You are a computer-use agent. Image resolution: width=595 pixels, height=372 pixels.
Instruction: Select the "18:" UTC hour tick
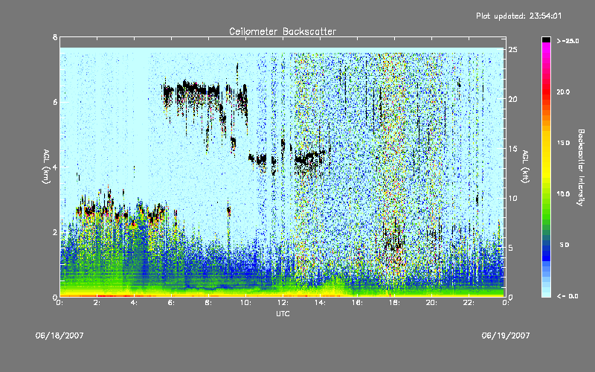[394, 303]
